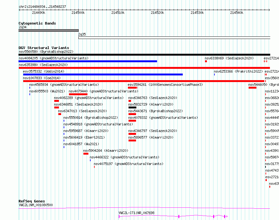This screenshot has height=220, width=279.
Task: Click nsv6346851 (Sedlazeck2020) label
Action: tap(78, 104)
